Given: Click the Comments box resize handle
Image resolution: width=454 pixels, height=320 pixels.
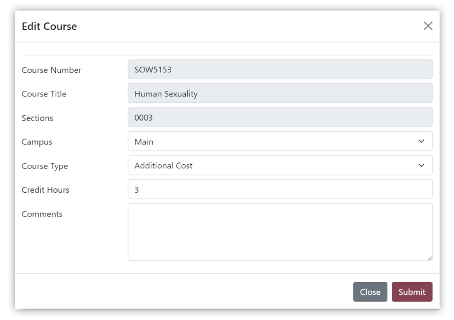Looking at the screenshot, I should coord(429,258).
